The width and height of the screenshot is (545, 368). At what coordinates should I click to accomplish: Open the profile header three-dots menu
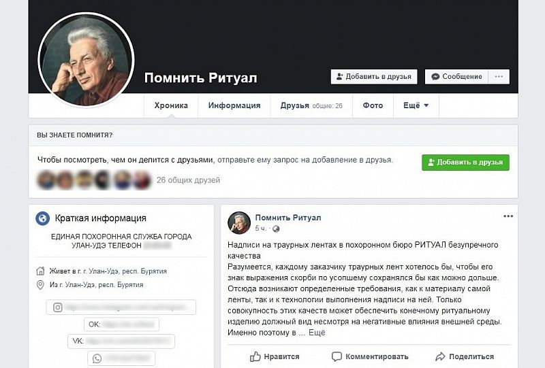(499, 77)
